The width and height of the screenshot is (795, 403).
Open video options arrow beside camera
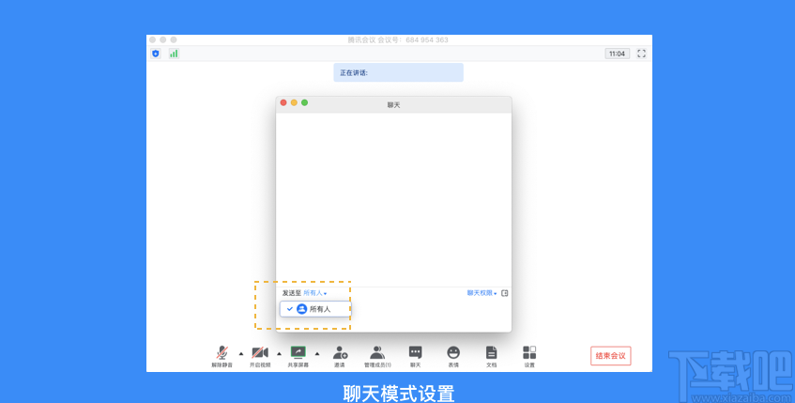pyautogui.click(x=280, y=354)
